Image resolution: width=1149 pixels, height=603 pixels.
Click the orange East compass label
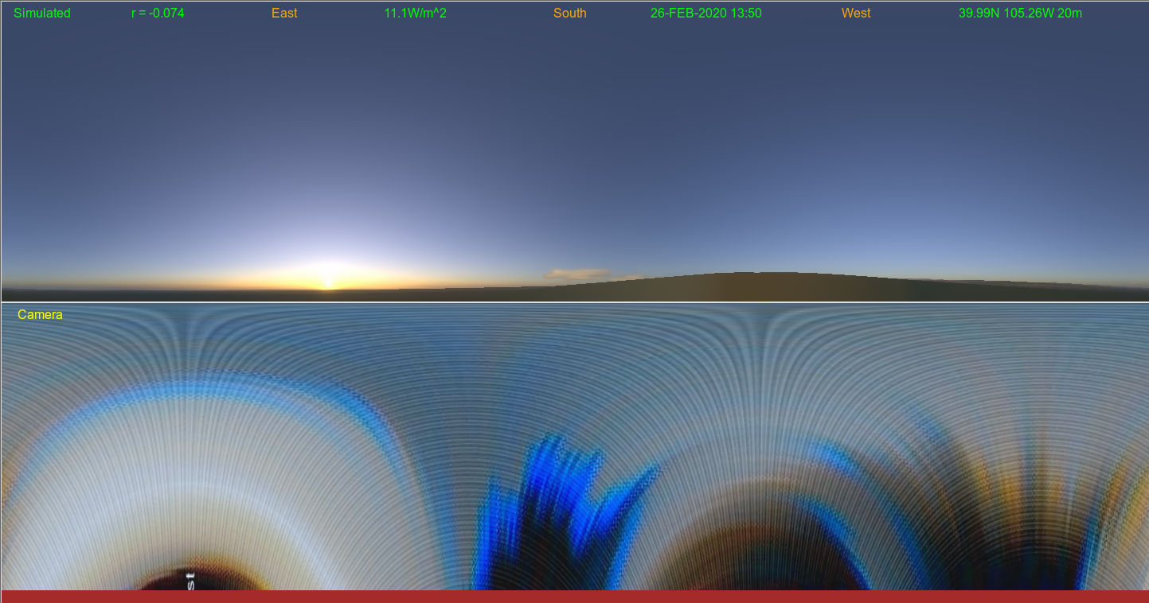click(x=284, y=14)
